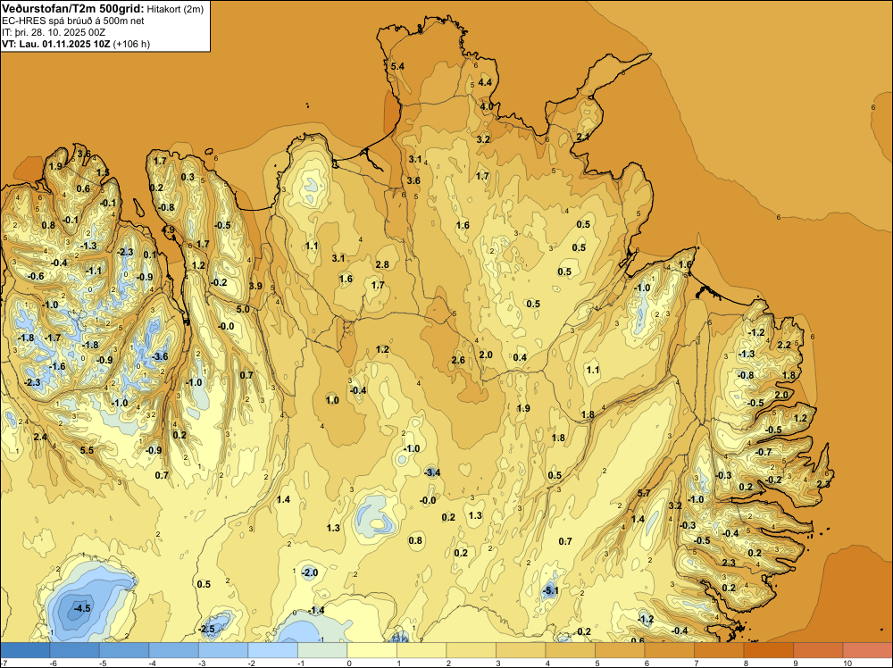Click the '5.4' temperature value on the map

pyautogui.click(x=397, y=67)
